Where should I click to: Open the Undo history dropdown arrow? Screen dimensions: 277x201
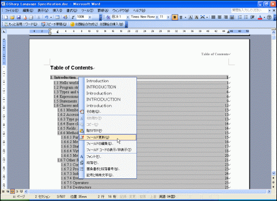tap(51, 17)
